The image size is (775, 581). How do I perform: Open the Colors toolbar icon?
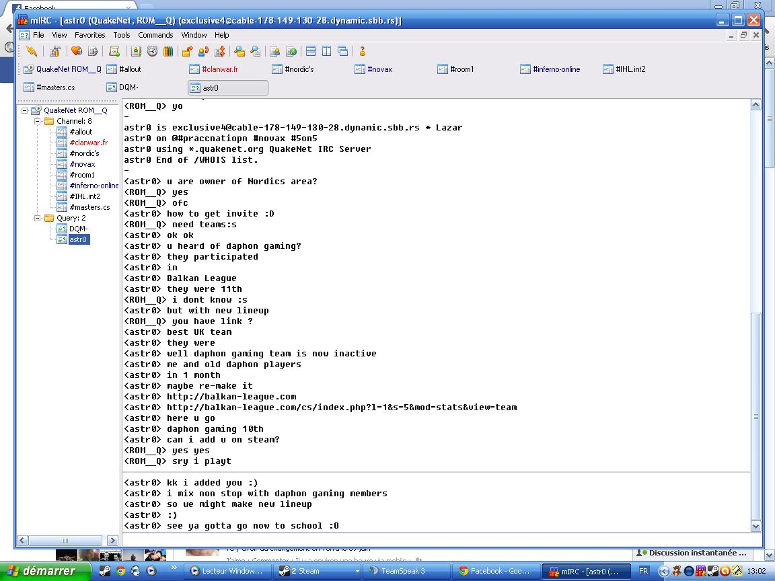coord(168,51)
